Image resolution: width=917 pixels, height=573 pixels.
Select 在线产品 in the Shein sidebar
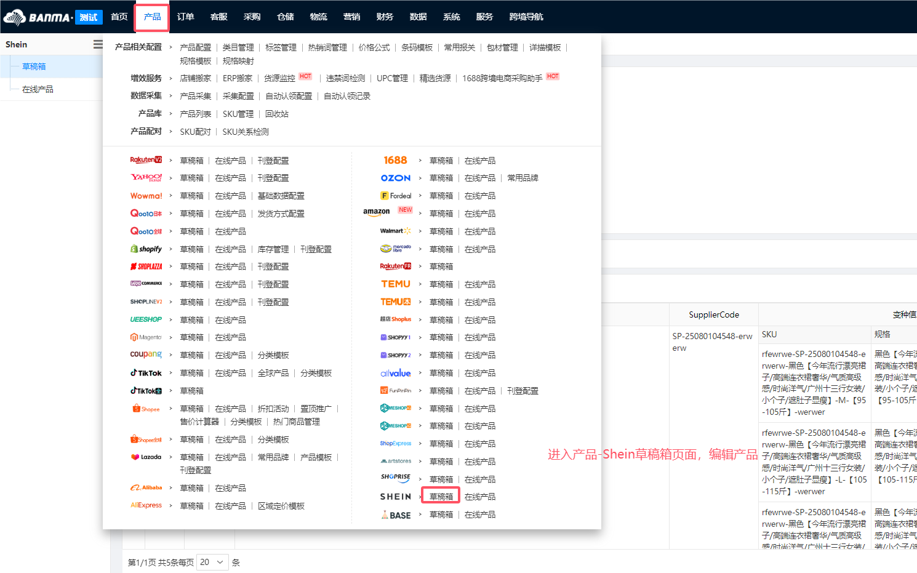pyautogui.click(x=38, y=89)
